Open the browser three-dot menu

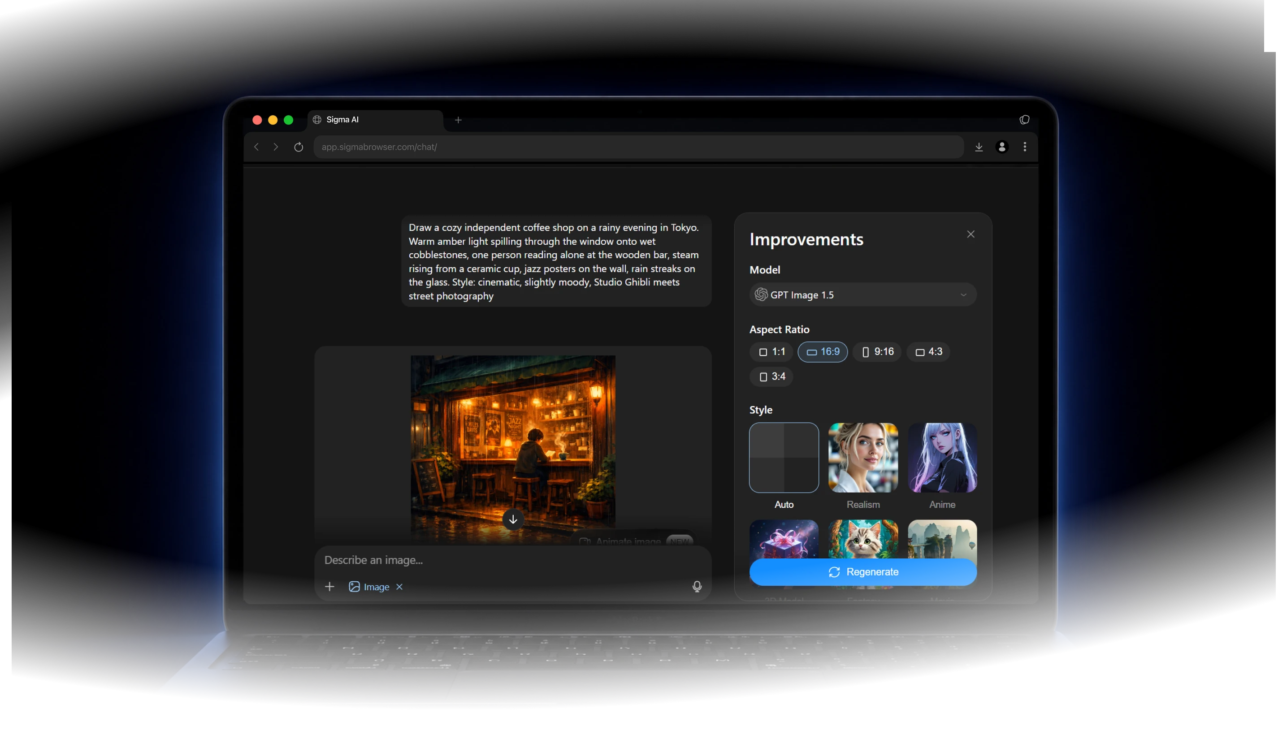pyautogui.click(x=1025, y=147)
